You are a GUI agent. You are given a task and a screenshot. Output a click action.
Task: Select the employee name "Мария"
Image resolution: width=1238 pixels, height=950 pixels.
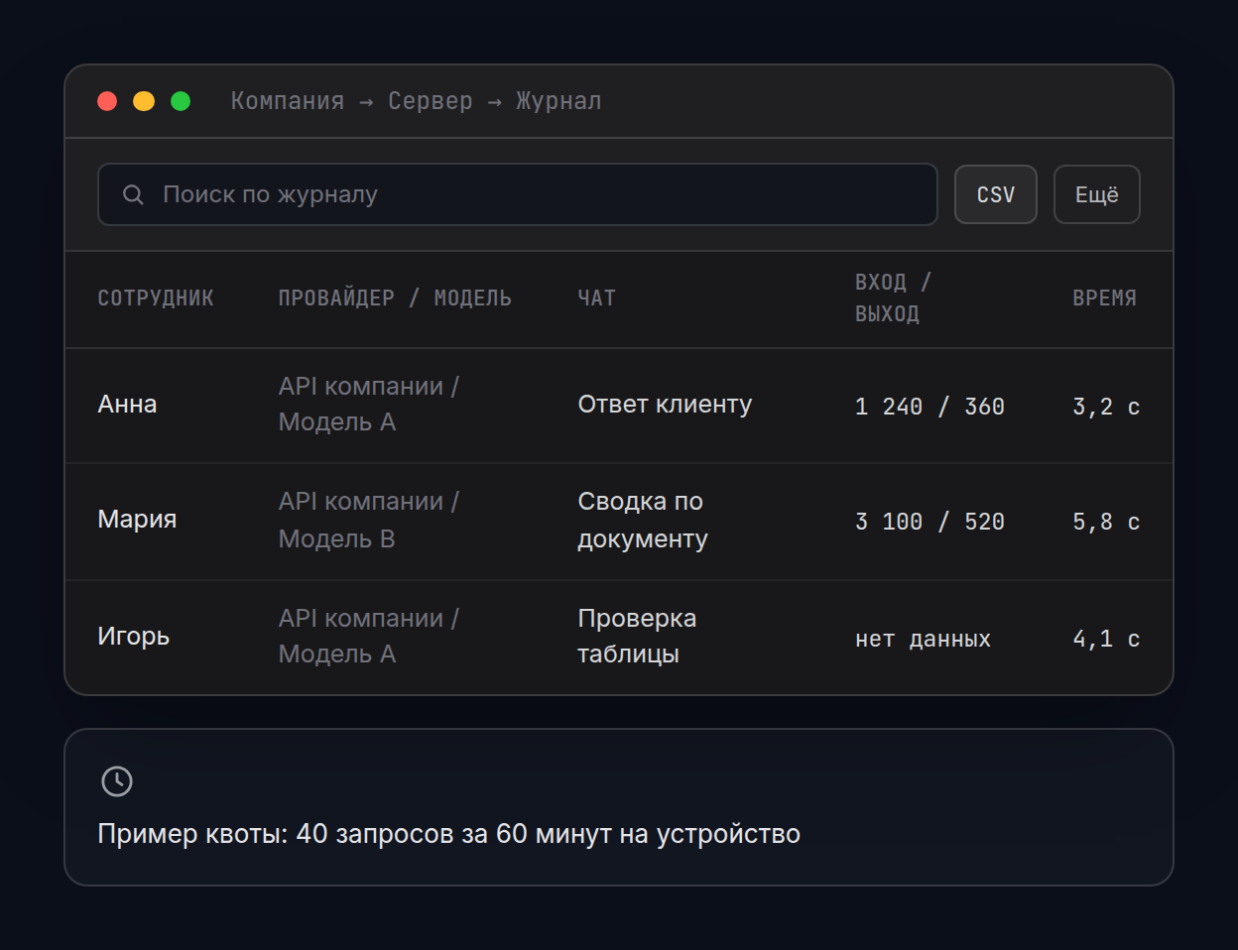(137, 520)
